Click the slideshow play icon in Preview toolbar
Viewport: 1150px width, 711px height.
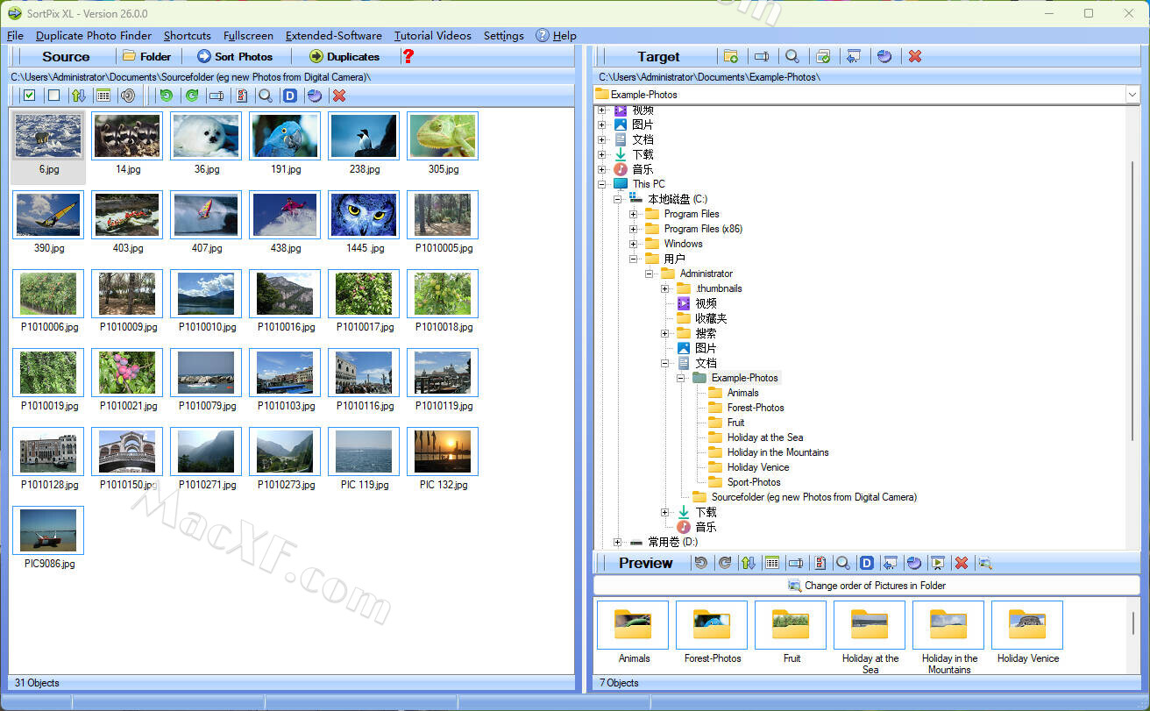coord(938,563)
